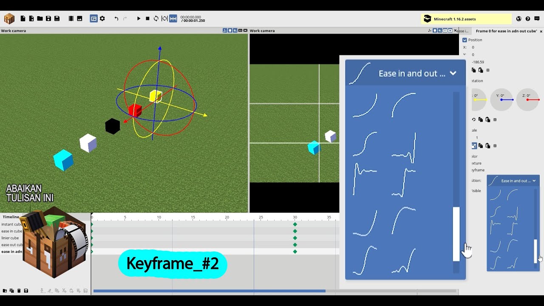
Task: Click frame 30 keyframe on instant cube row
Action: (295, 224)
